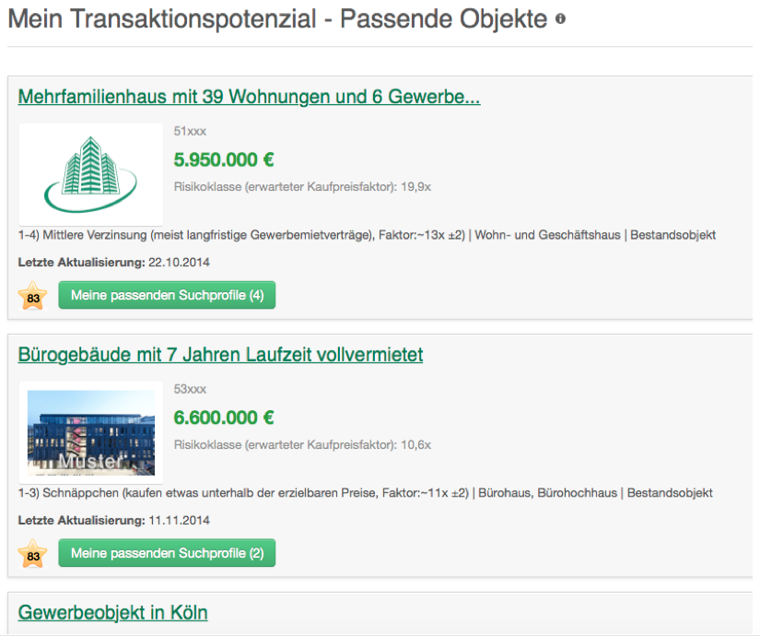Click the star score badge on the Bürogebäude listing
The height and width of the screenshot is (636, 760).
click(32, 555)
